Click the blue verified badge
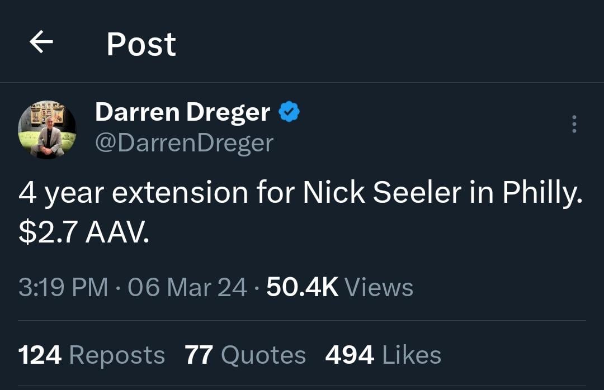Viewport: 604px width, 390px height. click(289, 112)
